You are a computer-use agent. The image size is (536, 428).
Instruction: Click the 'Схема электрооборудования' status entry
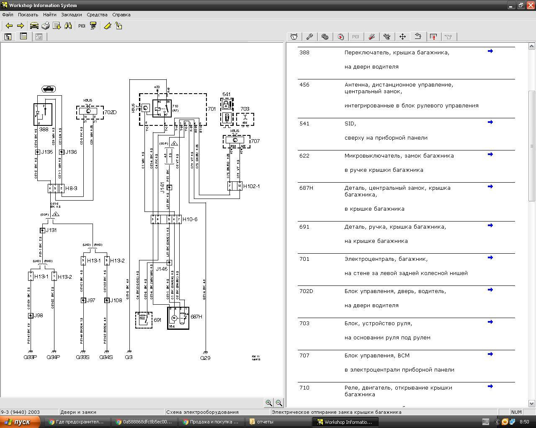click(202, 412)
